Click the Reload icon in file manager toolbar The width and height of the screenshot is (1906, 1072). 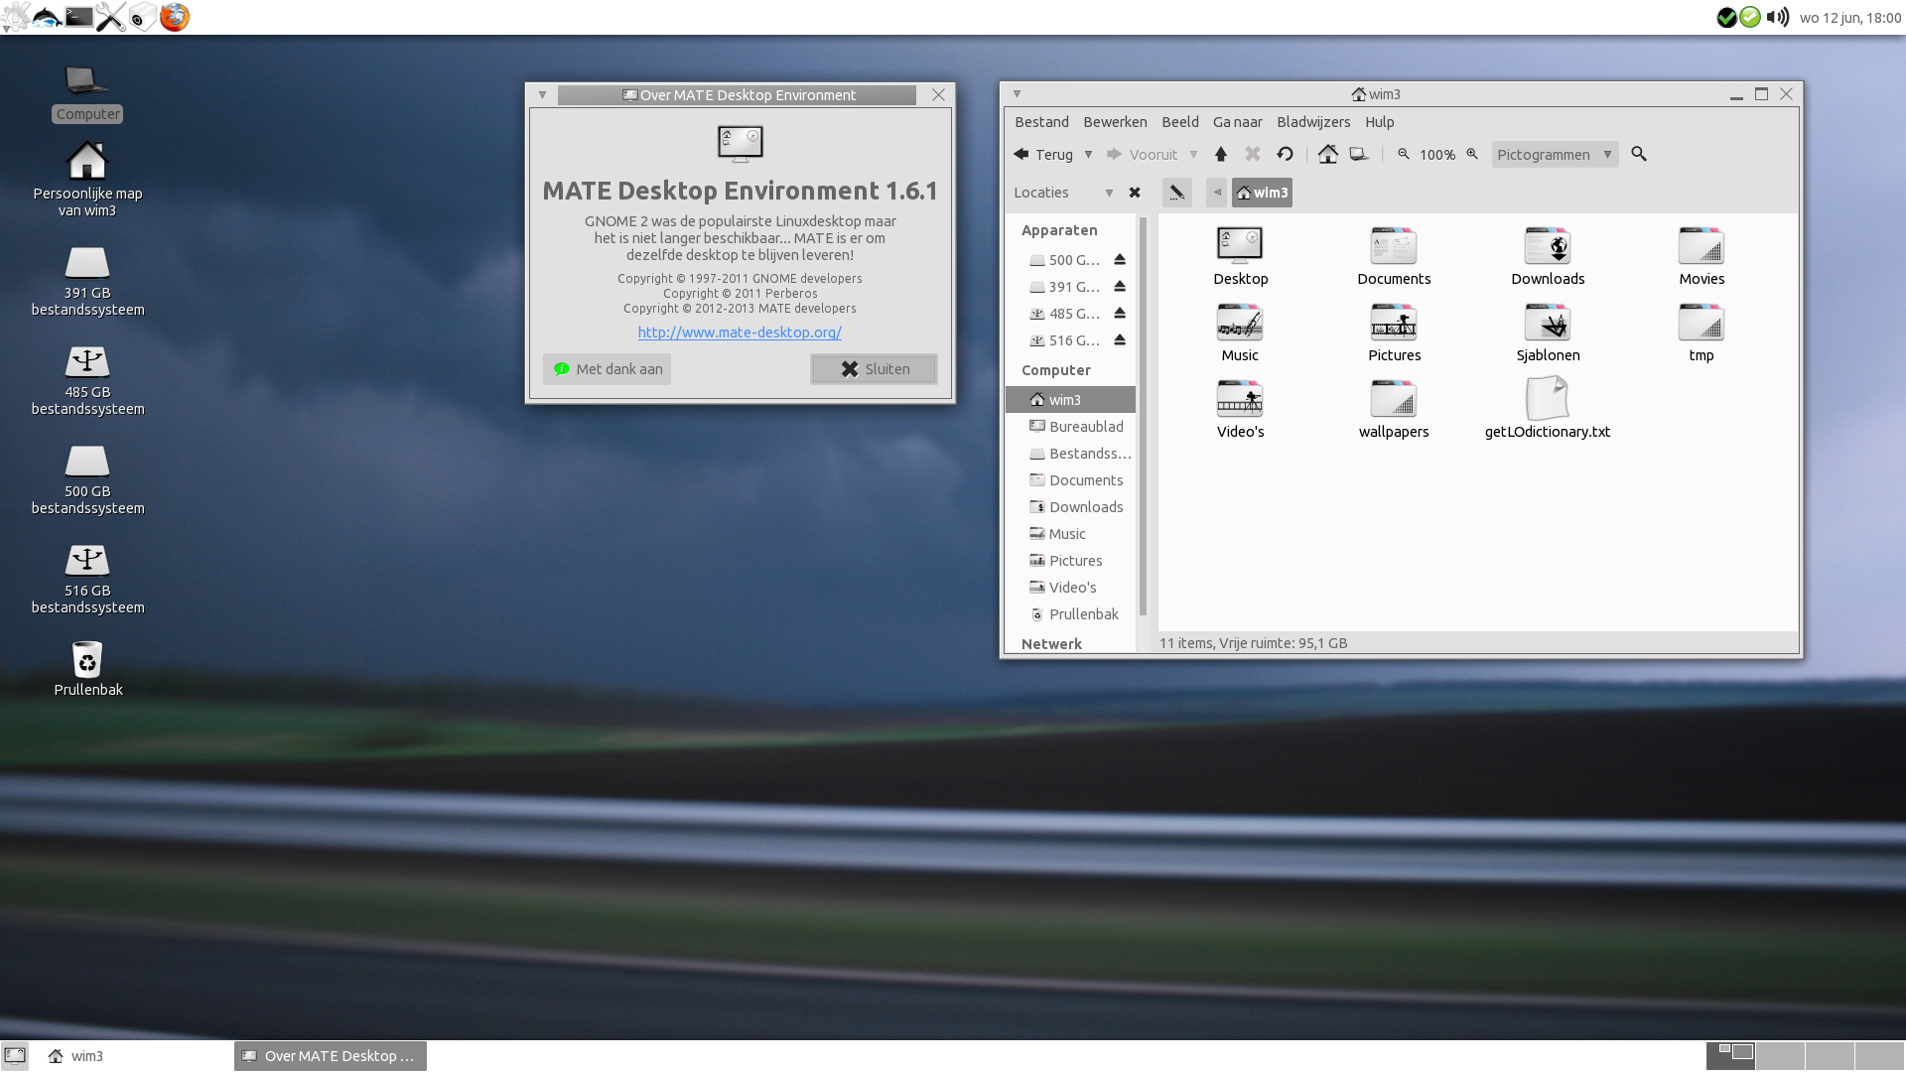1285,154
